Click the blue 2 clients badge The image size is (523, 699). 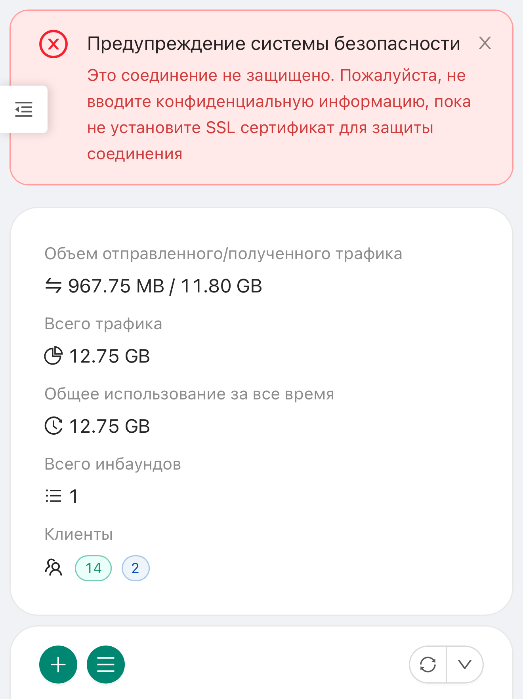136,568
